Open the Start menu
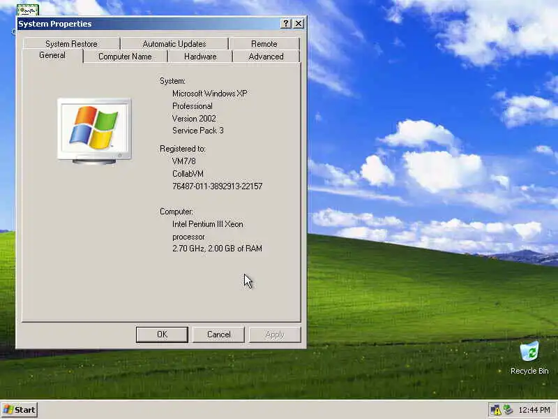The width and height of the screenshot is (558, 419). tap(20, 410)
